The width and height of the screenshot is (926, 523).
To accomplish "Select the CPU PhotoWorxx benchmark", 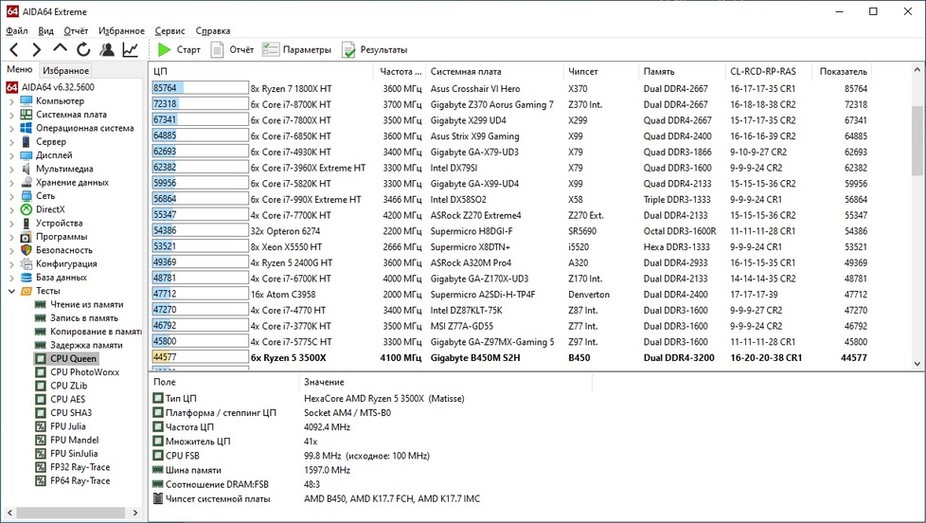I will click(84, 372).
